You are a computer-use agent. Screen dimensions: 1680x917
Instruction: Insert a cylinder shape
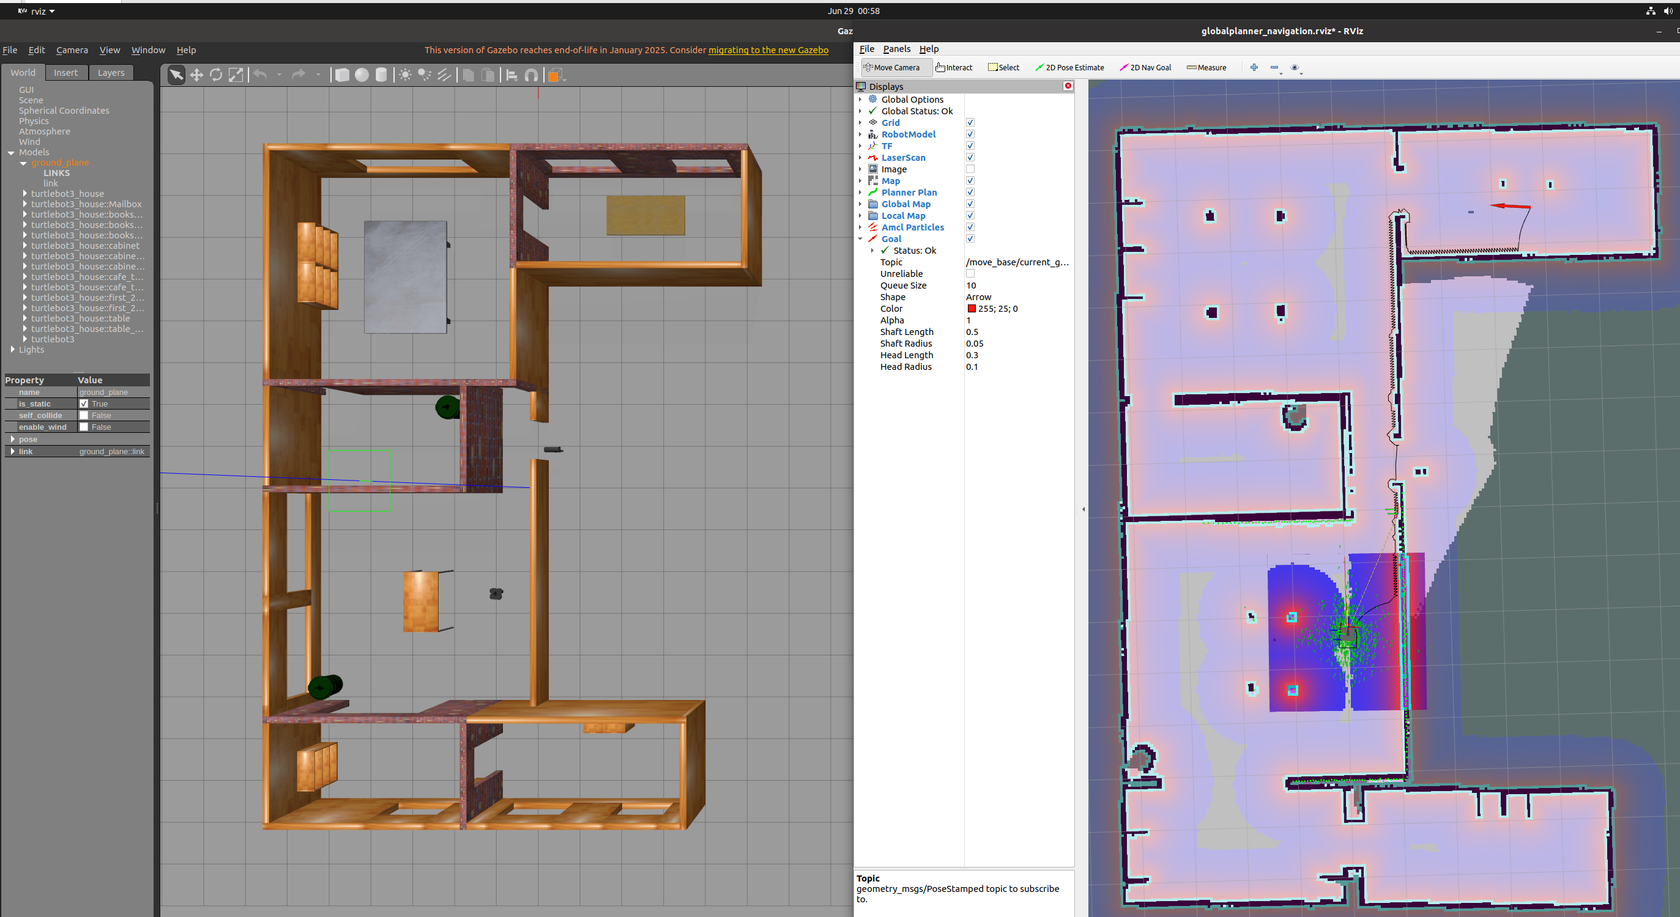coord(382,75)
